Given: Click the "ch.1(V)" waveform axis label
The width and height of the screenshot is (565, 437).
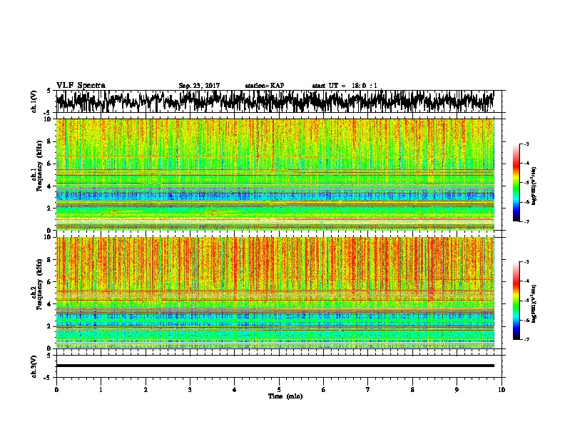Looking at the screenshot, I should (x=34, y=101).
